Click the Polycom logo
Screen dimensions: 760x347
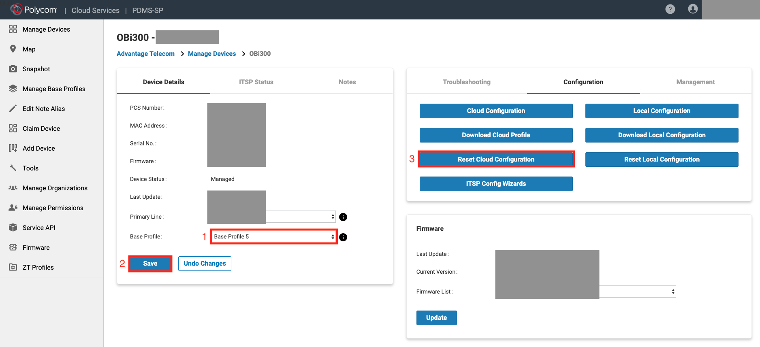[x=34, y=10]
